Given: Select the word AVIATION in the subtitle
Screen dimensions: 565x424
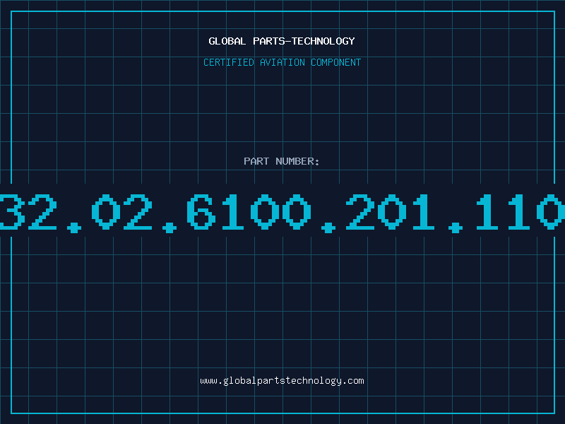Looking at the screenshot, I should pyautogui.click(x=282, y=62).
